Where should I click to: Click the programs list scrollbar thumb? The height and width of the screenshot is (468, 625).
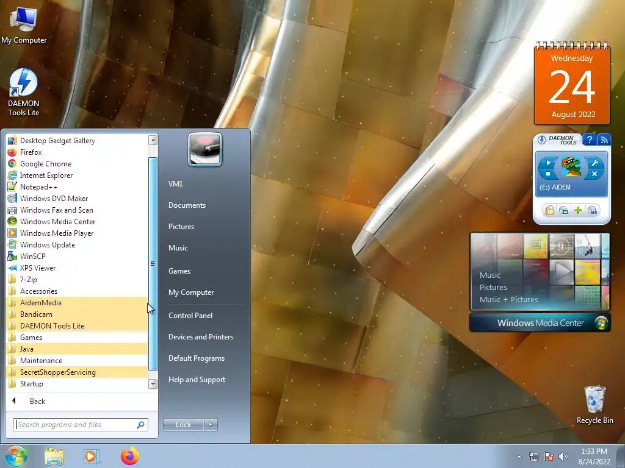pos(153,263)
